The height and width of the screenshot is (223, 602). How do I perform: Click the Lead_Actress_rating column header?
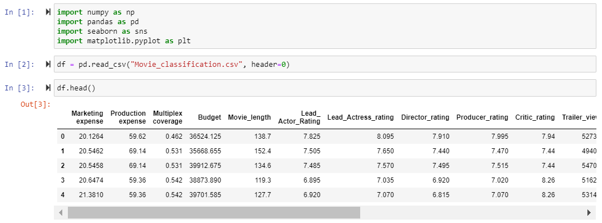pos(361,117)
